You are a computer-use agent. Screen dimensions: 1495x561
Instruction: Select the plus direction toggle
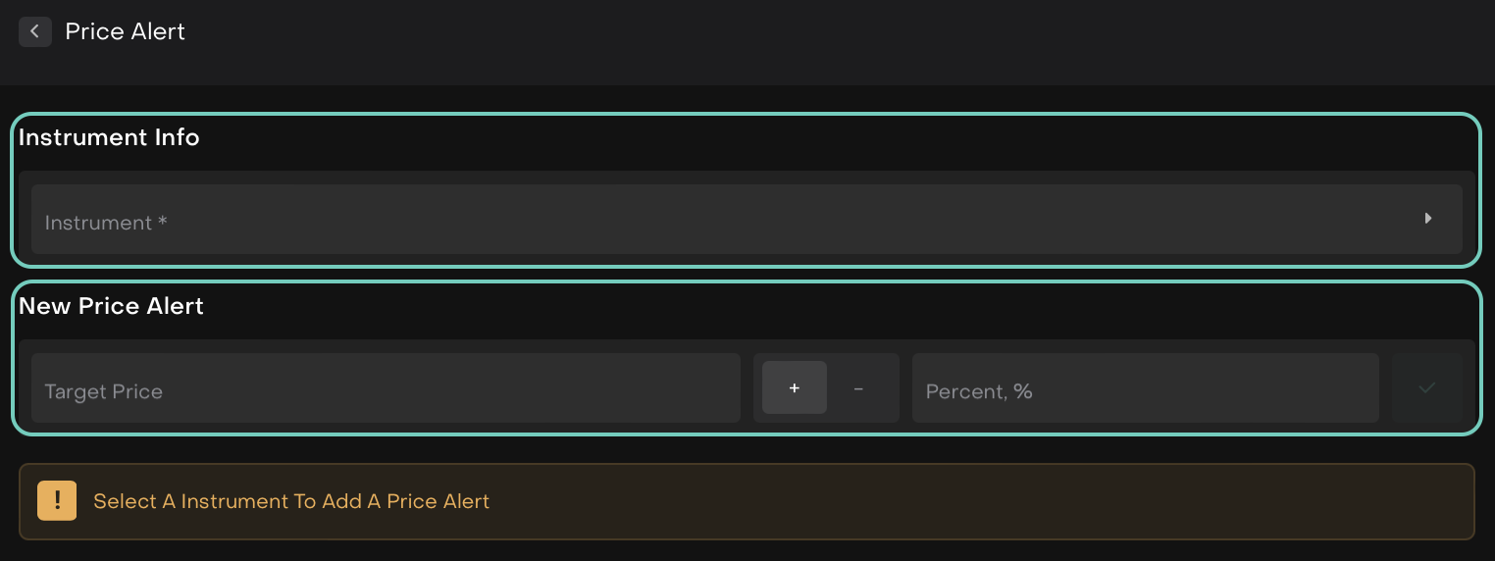coord(795,388)
